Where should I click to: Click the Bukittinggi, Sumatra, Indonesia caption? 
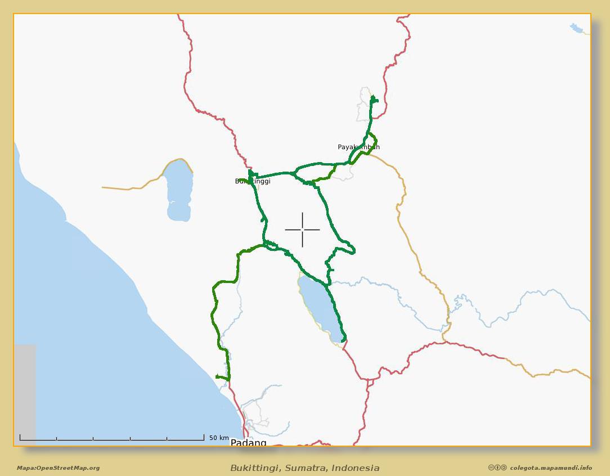pyautogui.click(x=305, y=468)
